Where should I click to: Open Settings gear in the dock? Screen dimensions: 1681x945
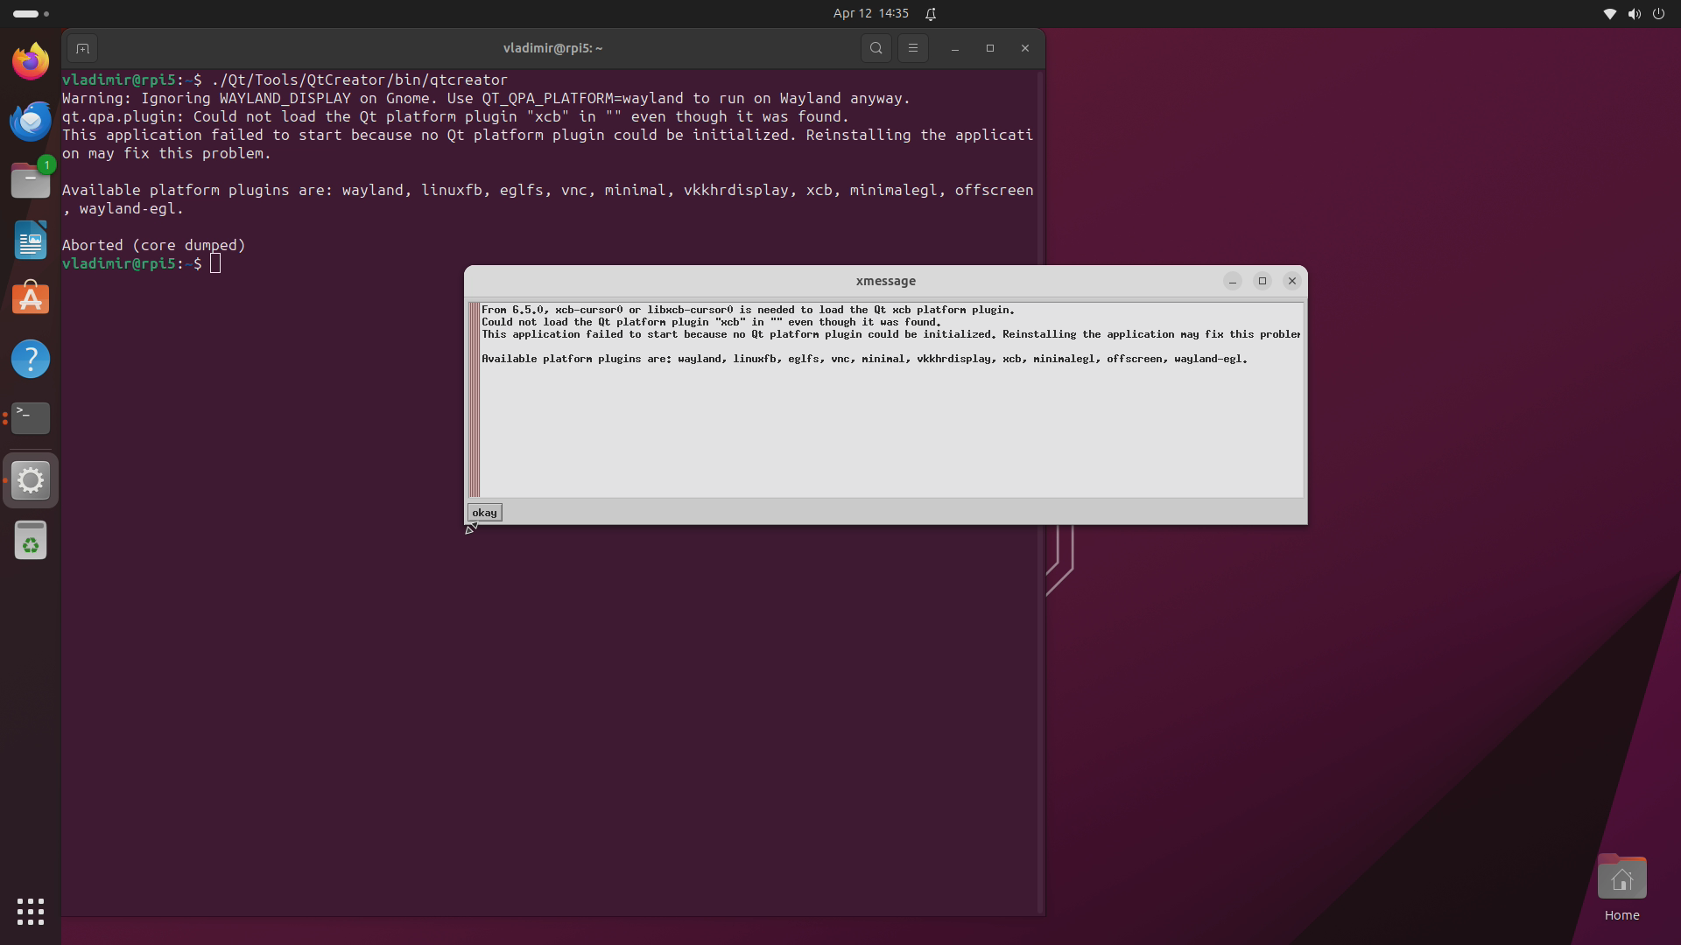pyautogui.click(x=31, y=480)
